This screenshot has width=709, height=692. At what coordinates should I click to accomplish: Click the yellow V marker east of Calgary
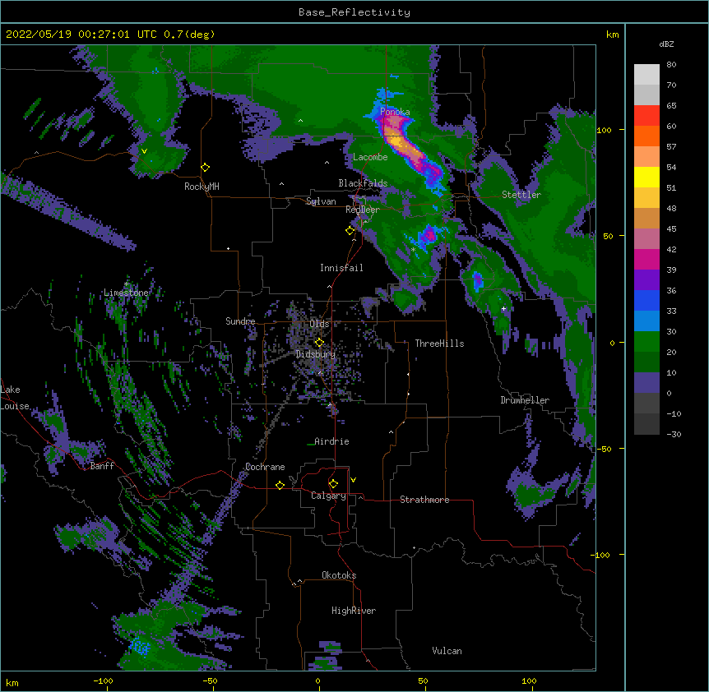[x=353, y=480]
